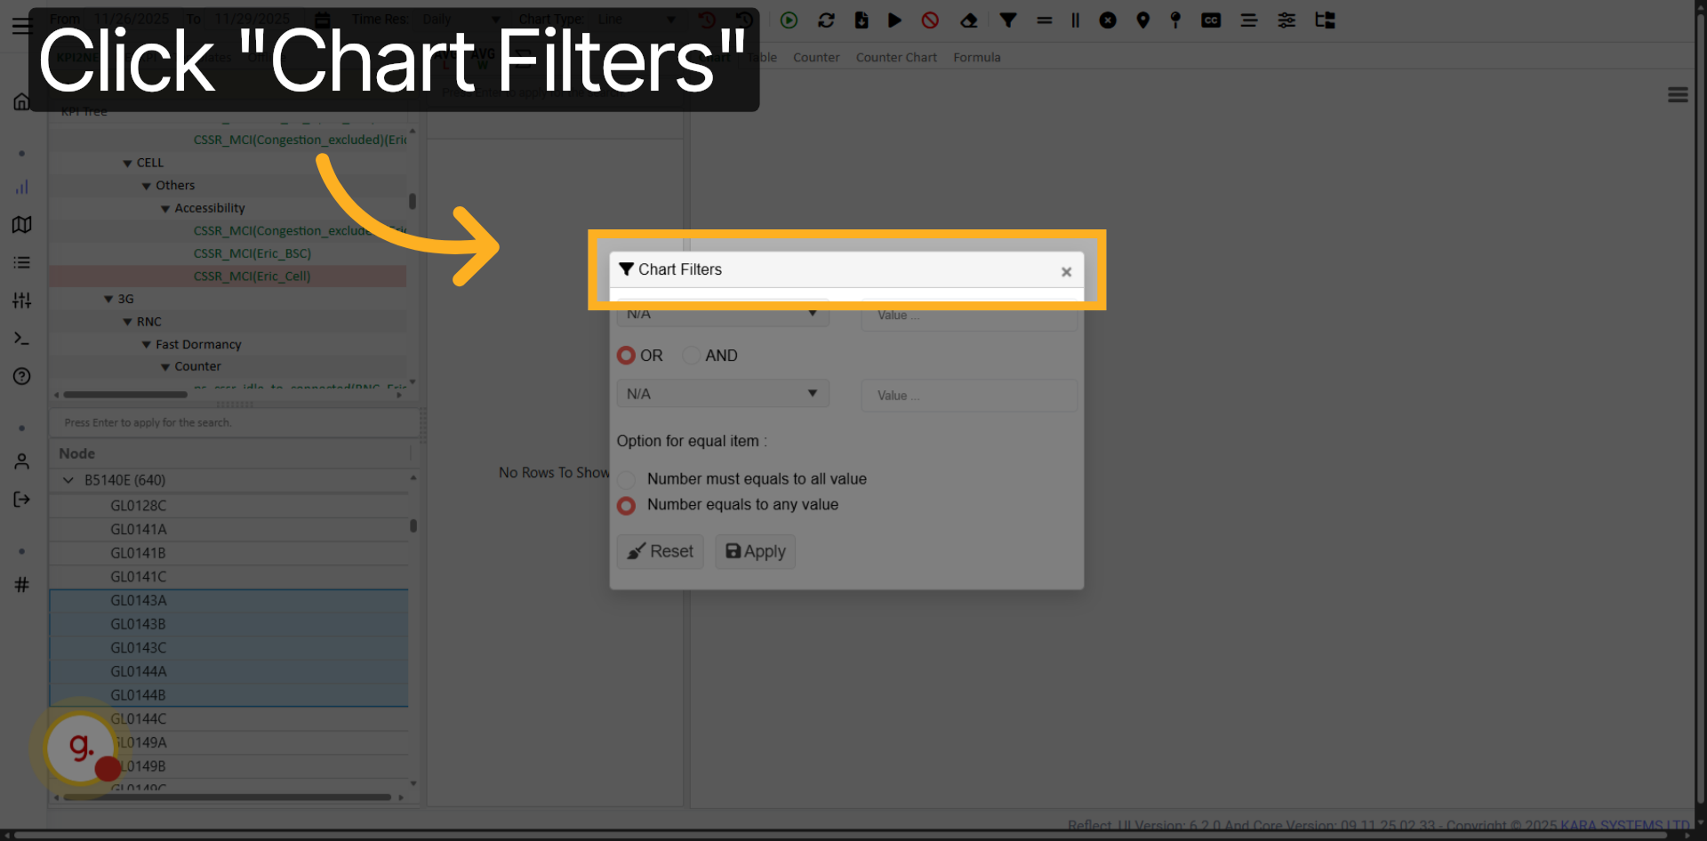Open the bar chart sidebar icon

click(21, 187)
